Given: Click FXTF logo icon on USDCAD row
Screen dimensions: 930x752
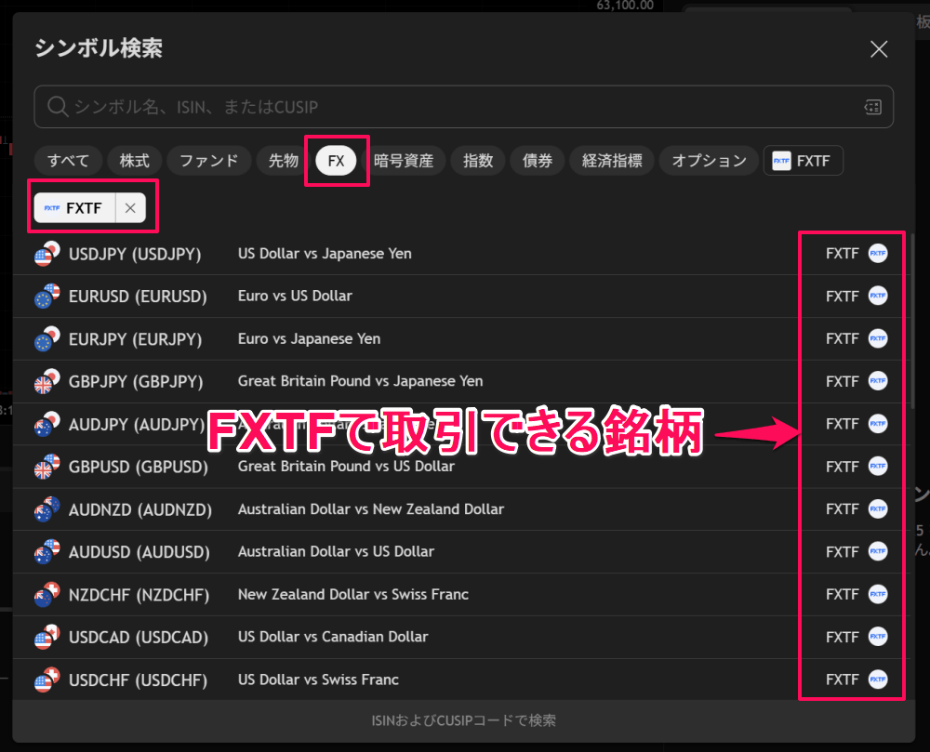Looking at the screenshot, I should 878,637.
